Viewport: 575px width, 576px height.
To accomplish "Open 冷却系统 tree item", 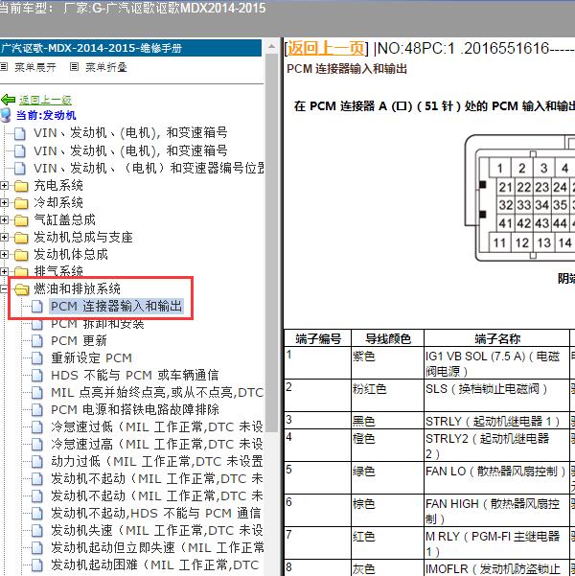I will 58,203.
